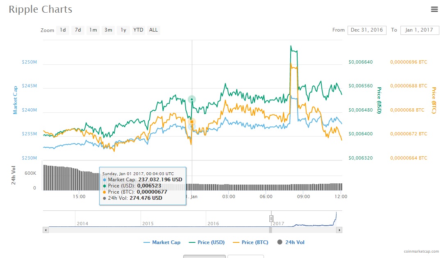Viewport: 448px width, 258px height.
Task: Click the $0,006480 price axis label
Action: 361,110
